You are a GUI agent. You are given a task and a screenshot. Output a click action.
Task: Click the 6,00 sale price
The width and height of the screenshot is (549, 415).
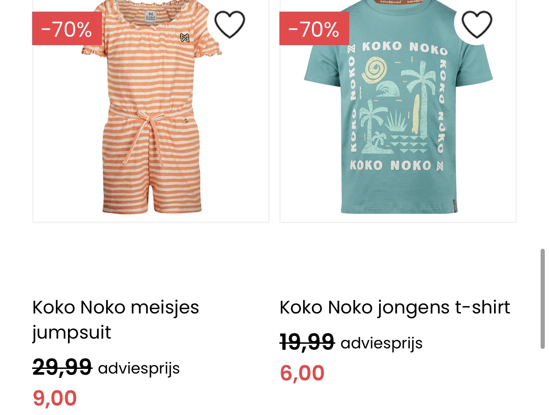click(x=302, y=373)
